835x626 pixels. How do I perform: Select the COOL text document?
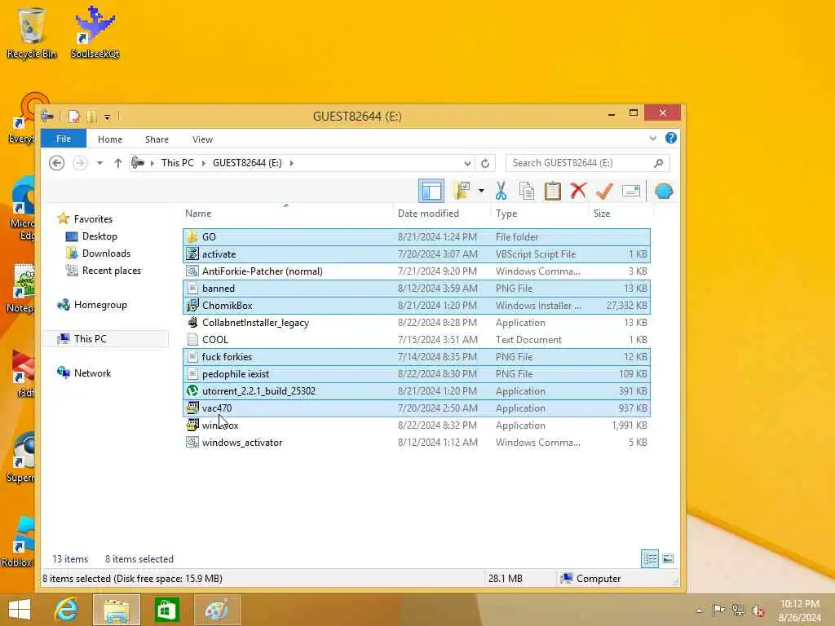tap(416, 340)
